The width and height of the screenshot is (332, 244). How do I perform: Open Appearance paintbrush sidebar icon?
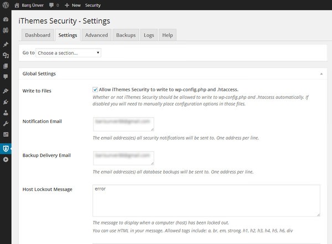tap(6, 91)
